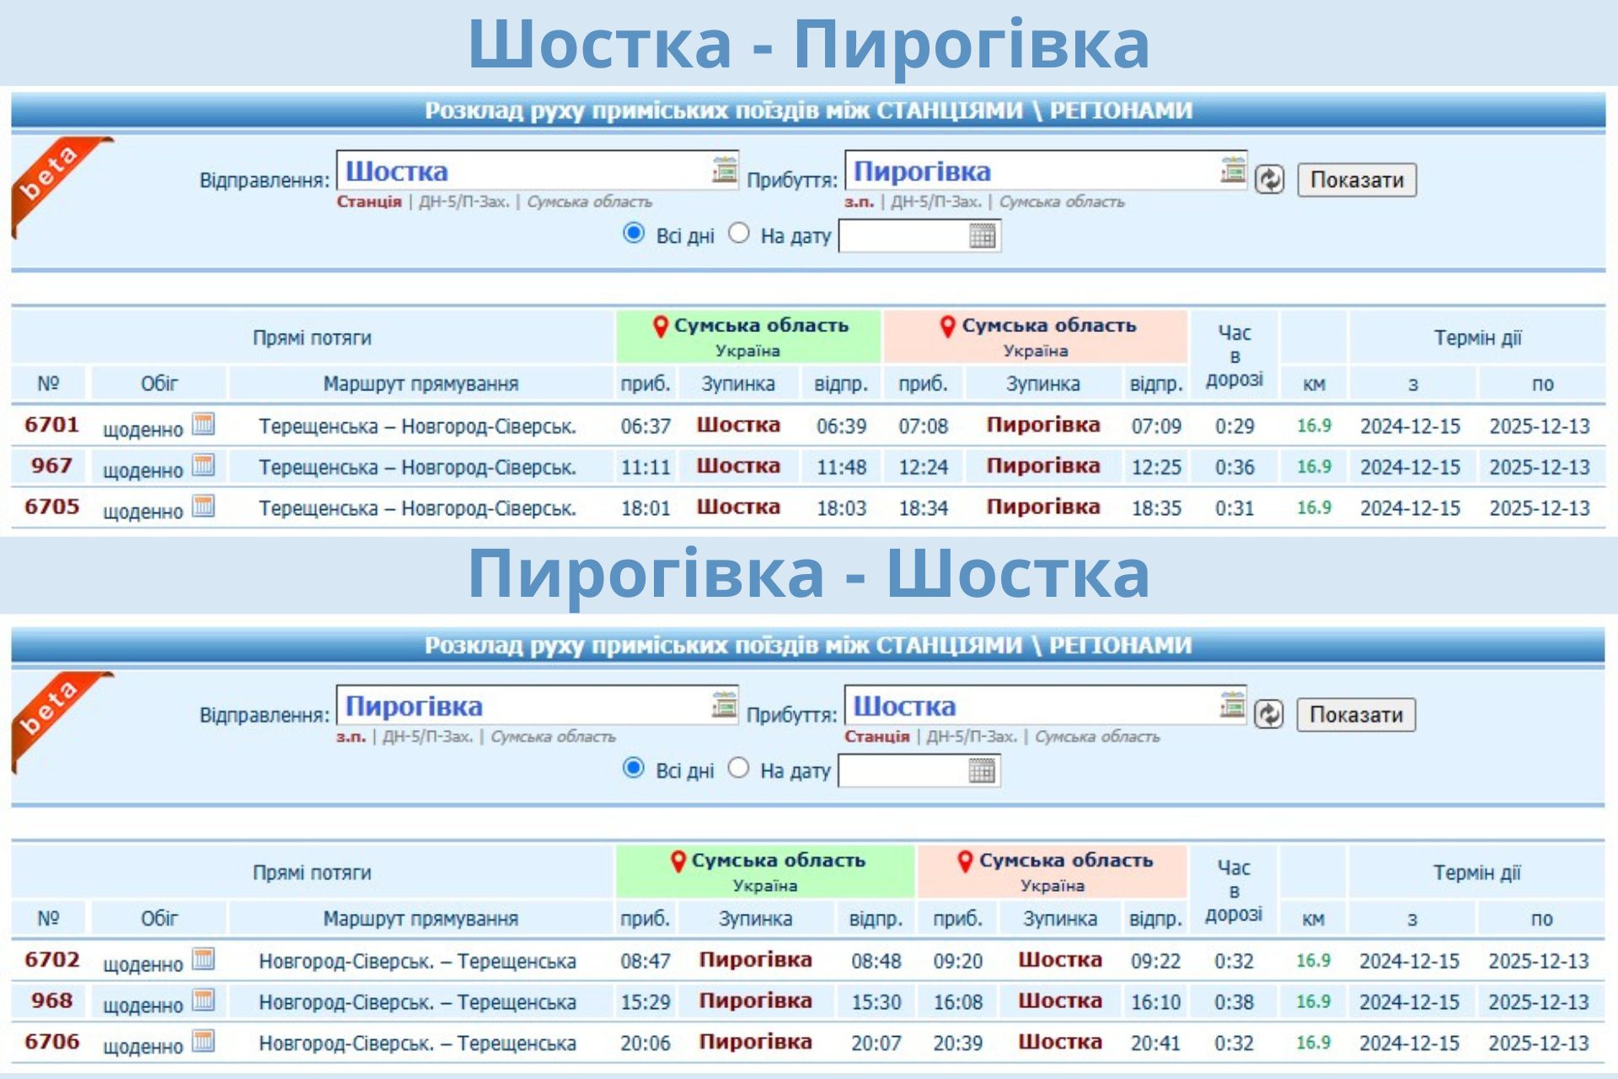Open station list for top Пирогівка arrival field
1618x1079 pixels.
coord(1232,170)
